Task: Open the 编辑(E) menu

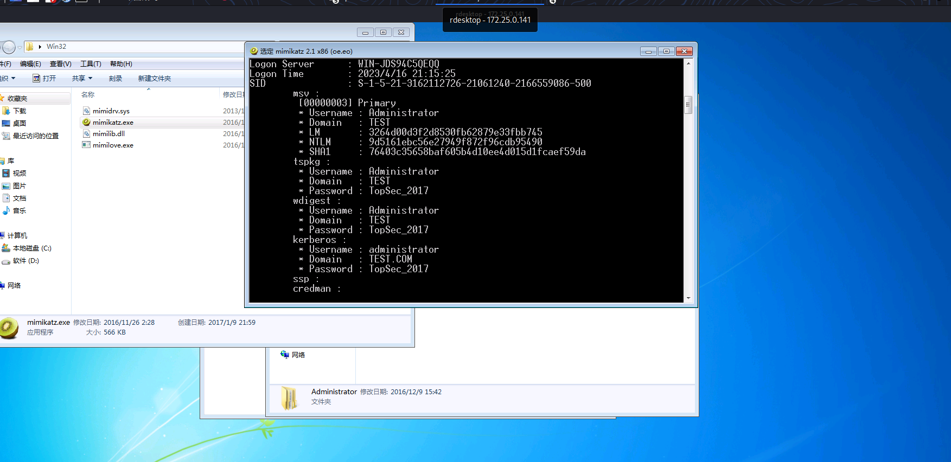Action: point(30,63)
